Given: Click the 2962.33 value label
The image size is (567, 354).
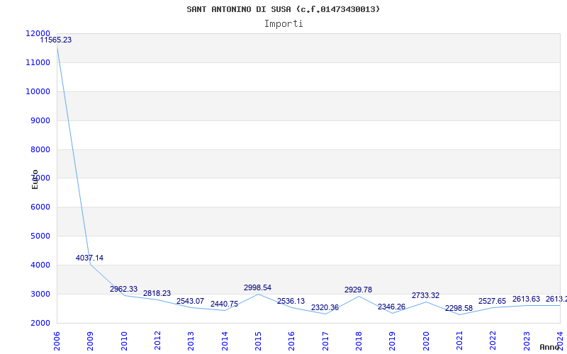Looking at the screenshot, I should click(x=123, y=289).
